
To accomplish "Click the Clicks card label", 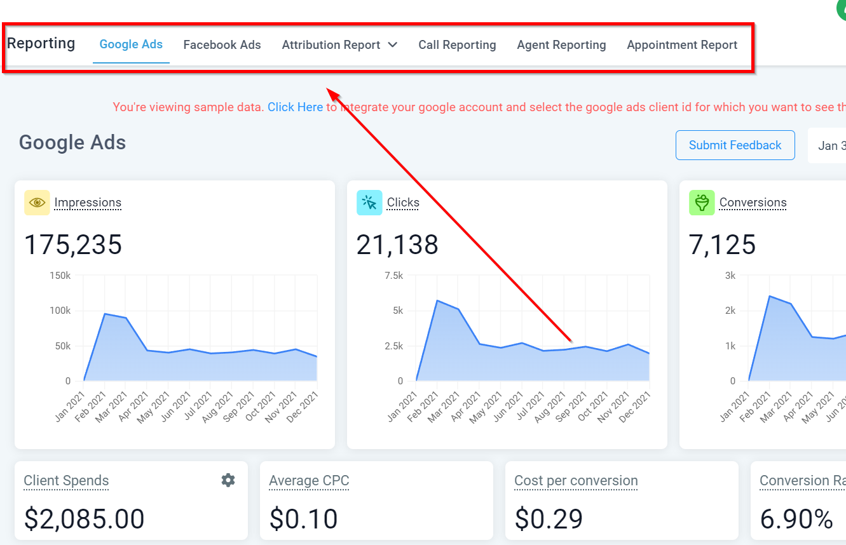I will point(403,203).
